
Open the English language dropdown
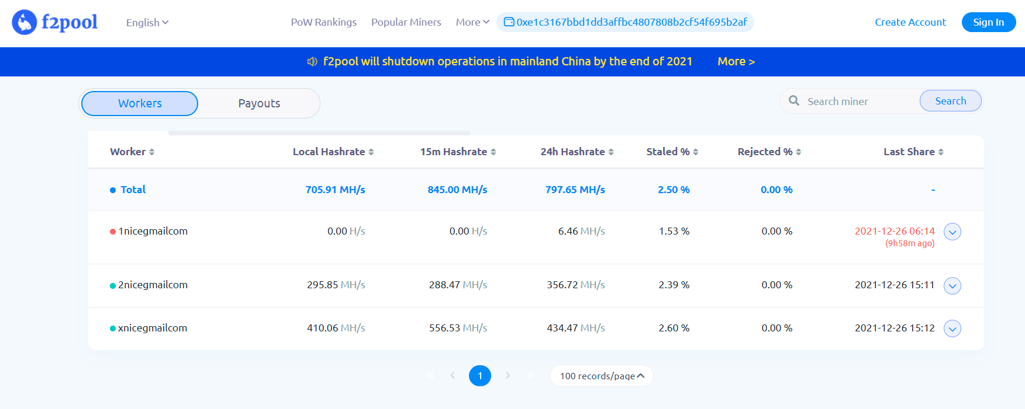click(x=147, y=23)
